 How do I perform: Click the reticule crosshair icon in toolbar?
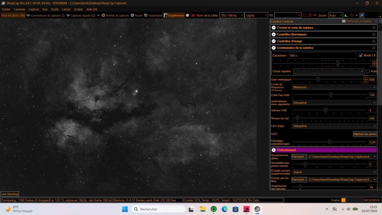click(309, 15)
